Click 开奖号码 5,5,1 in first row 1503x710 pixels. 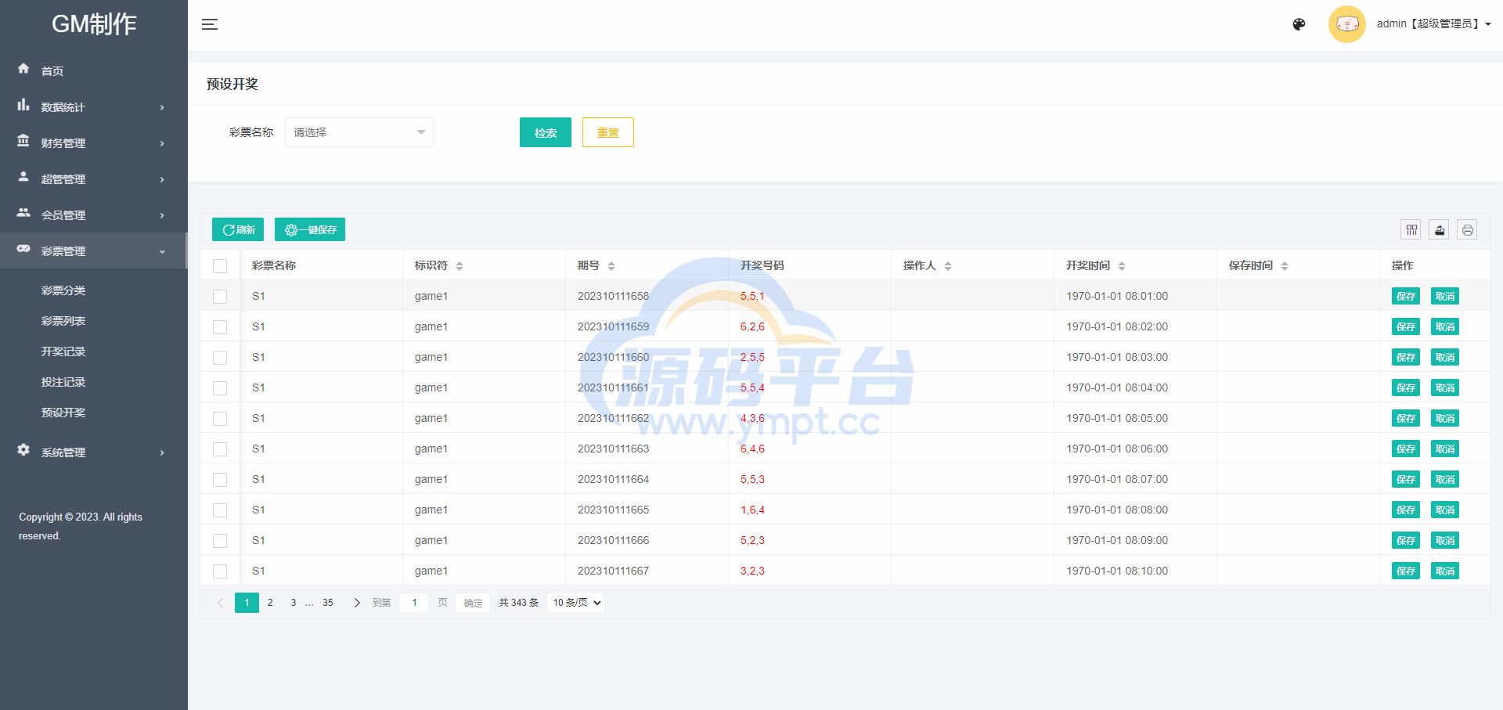pos(752,297)
